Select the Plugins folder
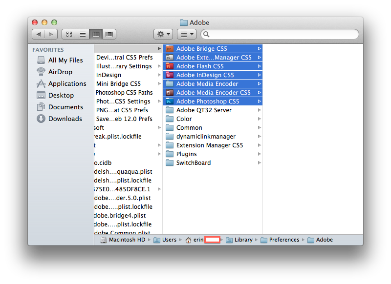The image size is (391, 284). pyautogui.click(x=213, y=154)
